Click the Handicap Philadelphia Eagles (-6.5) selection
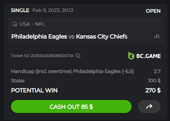 72,71
